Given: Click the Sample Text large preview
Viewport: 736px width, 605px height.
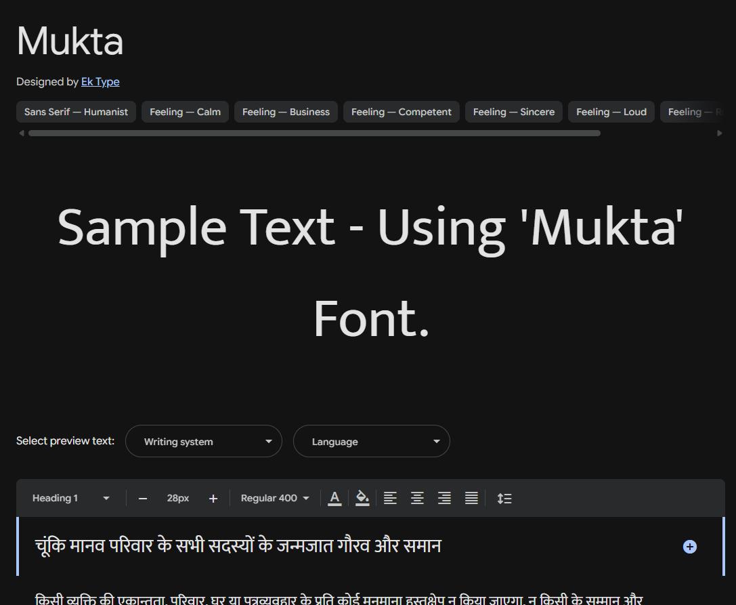Looking at the screenshot, I should 371,272.
